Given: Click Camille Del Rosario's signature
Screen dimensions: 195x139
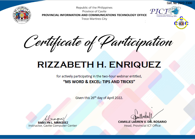Looking at the screenshot, I should (147, 115).
